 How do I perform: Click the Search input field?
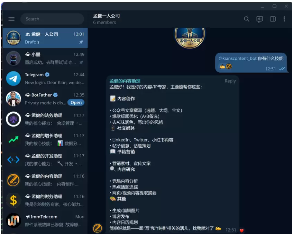(x=52, y=19)
